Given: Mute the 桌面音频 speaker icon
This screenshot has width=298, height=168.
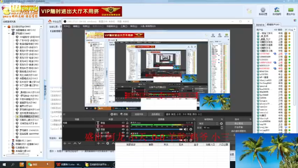Looking at the screenshot, I should click(186, 140).
